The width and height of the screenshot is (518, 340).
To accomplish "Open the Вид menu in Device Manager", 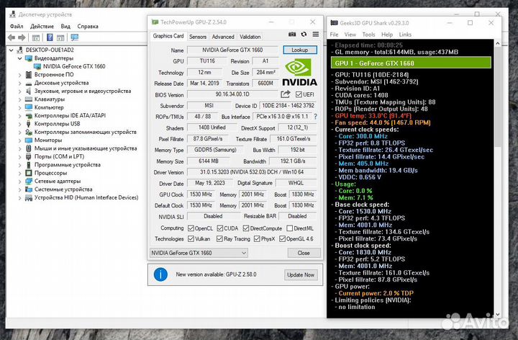I will point(65,26).
